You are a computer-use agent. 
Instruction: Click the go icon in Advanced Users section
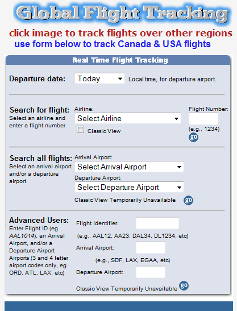184,285
